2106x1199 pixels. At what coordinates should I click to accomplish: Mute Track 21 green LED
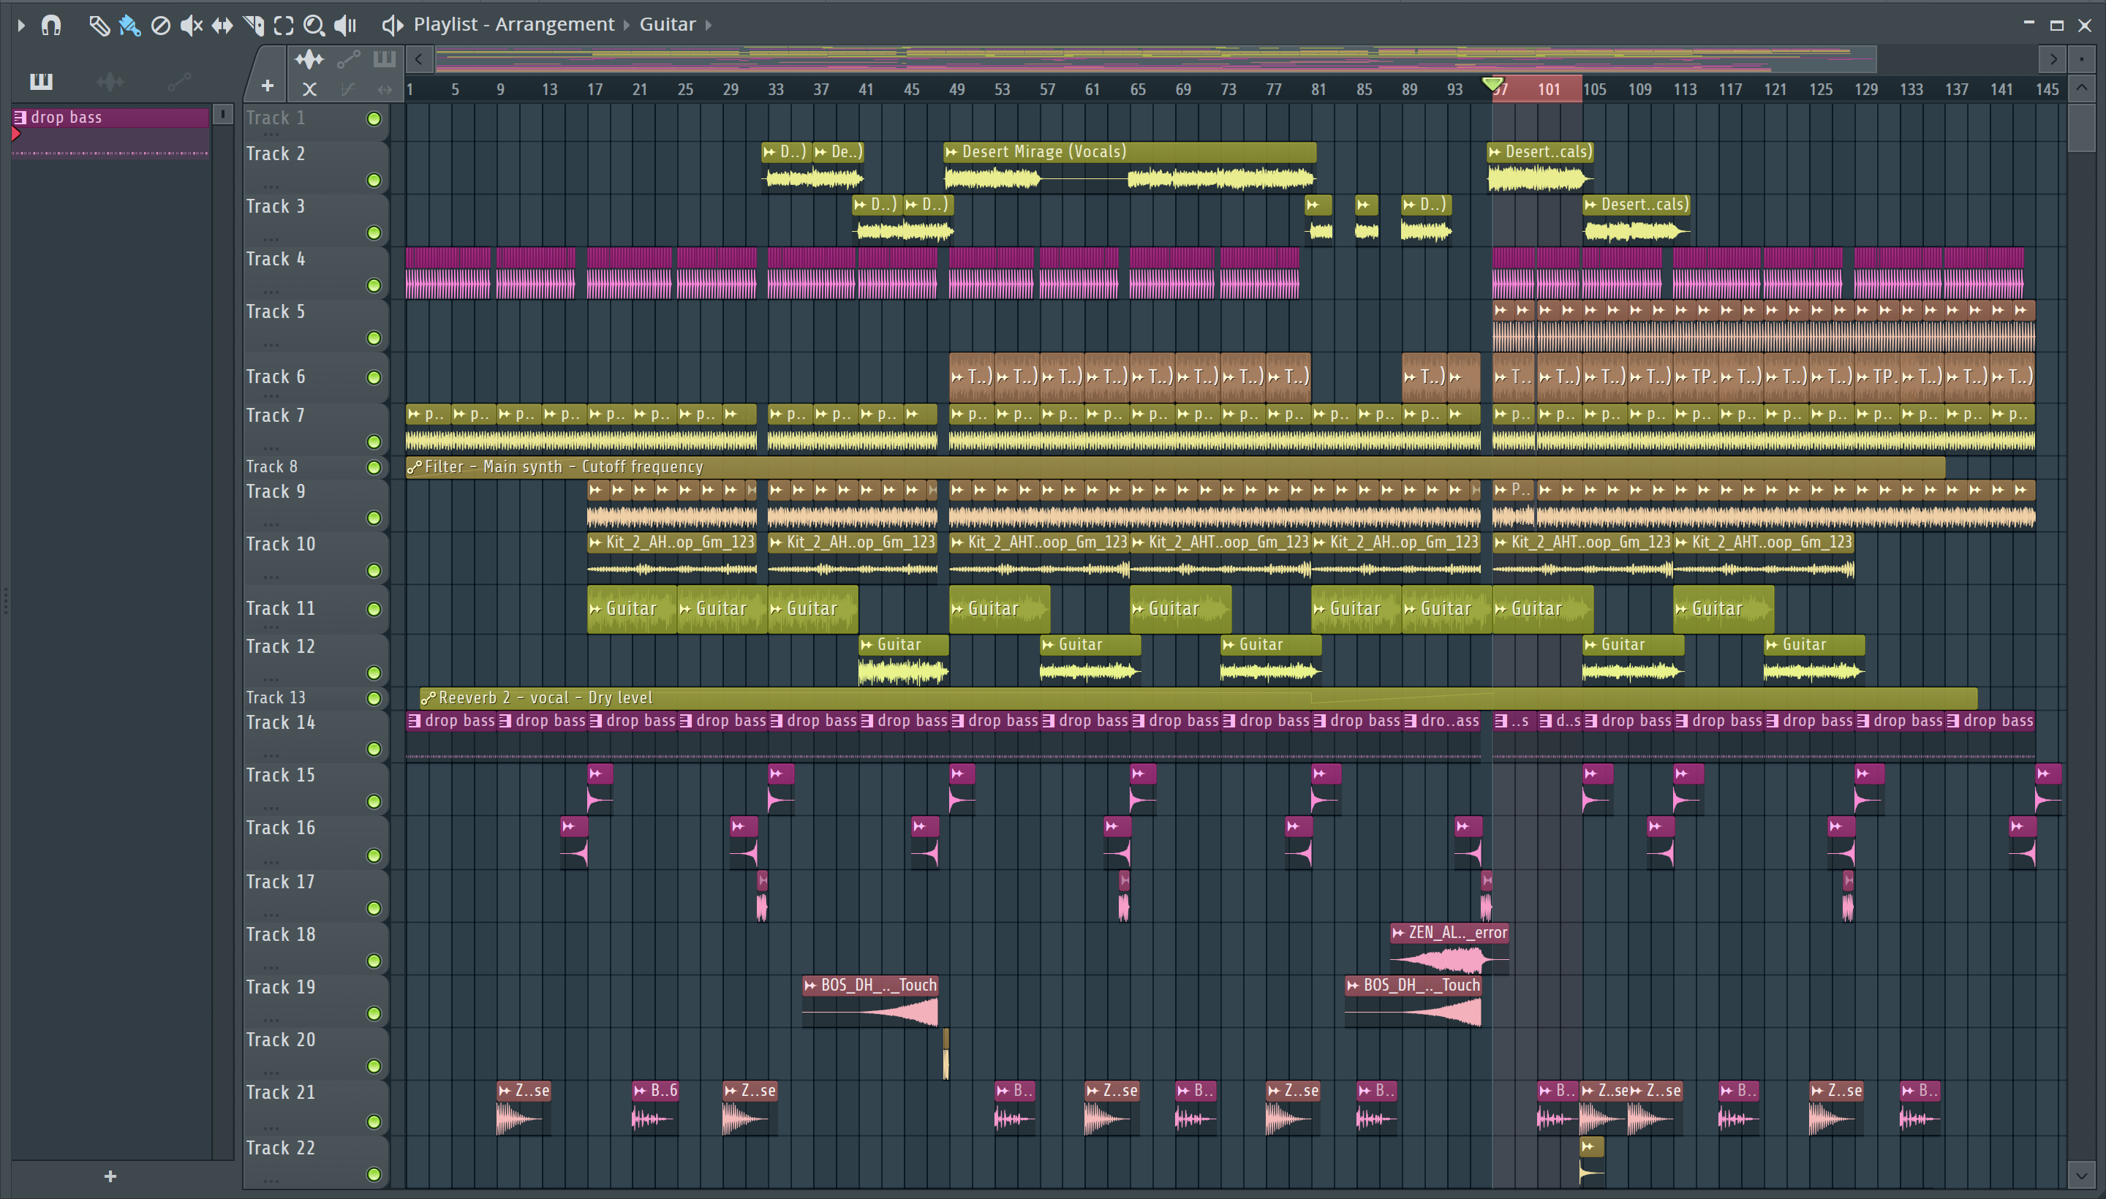[374, 1122]
